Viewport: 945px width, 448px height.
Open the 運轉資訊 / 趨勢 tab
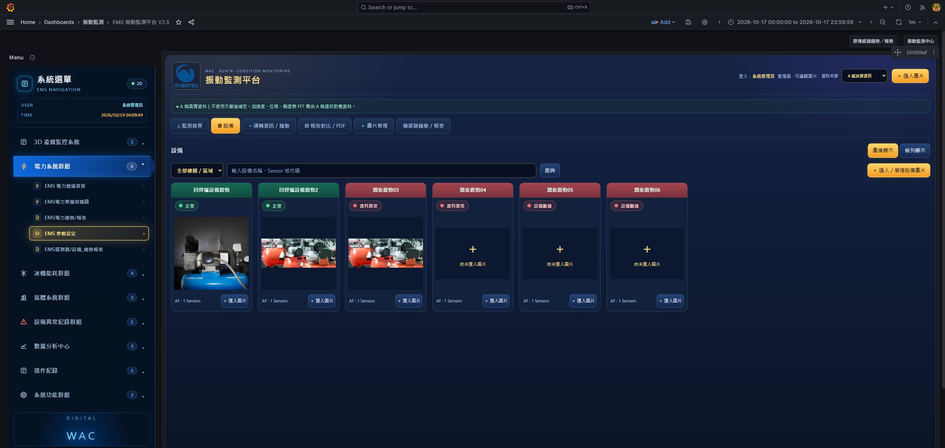point(269,126)
